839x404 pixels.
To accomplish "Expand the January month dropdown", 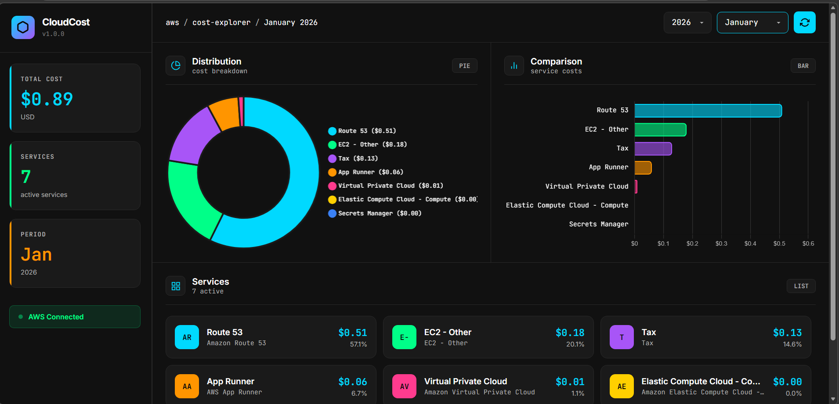I will 752,22.
